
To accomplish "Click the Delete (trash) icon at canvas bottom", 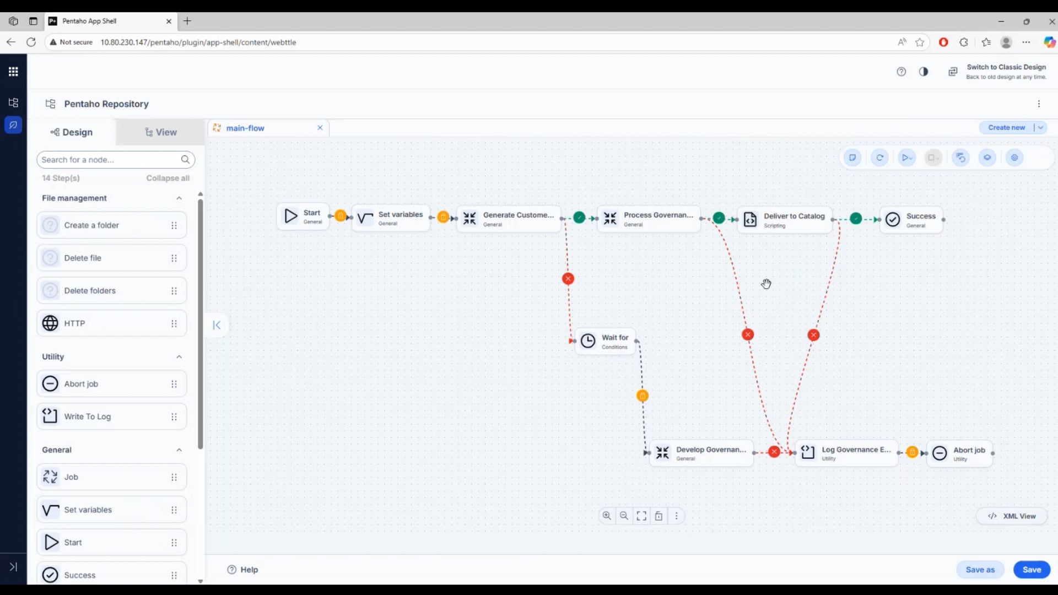I will click(659, 516).
